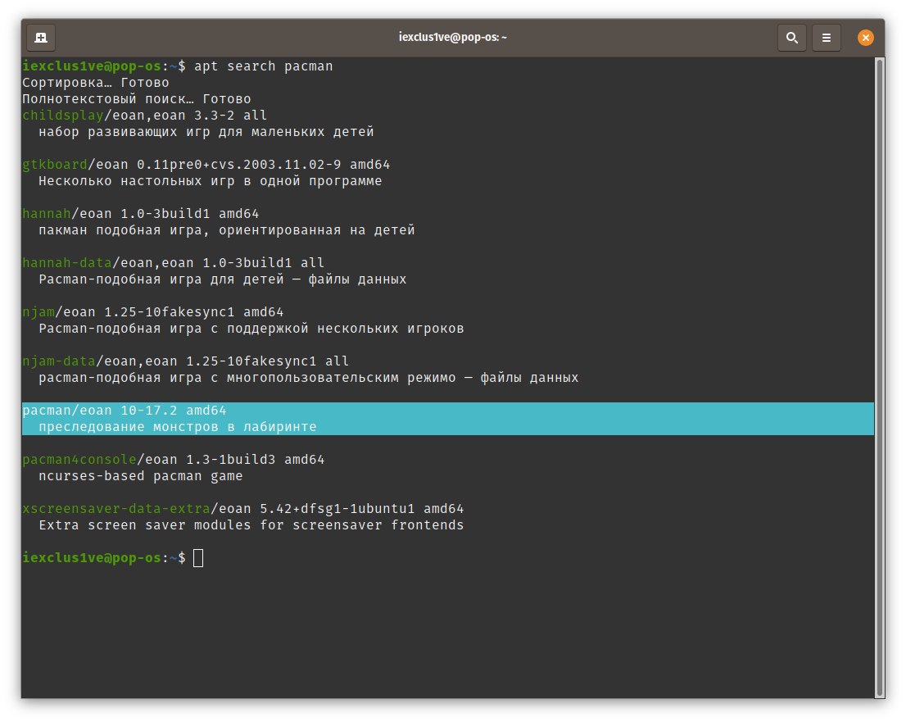The width and height of the screenshot is (906, 722).
Task: Click the pacman4console package name
Action: [79, 460]
